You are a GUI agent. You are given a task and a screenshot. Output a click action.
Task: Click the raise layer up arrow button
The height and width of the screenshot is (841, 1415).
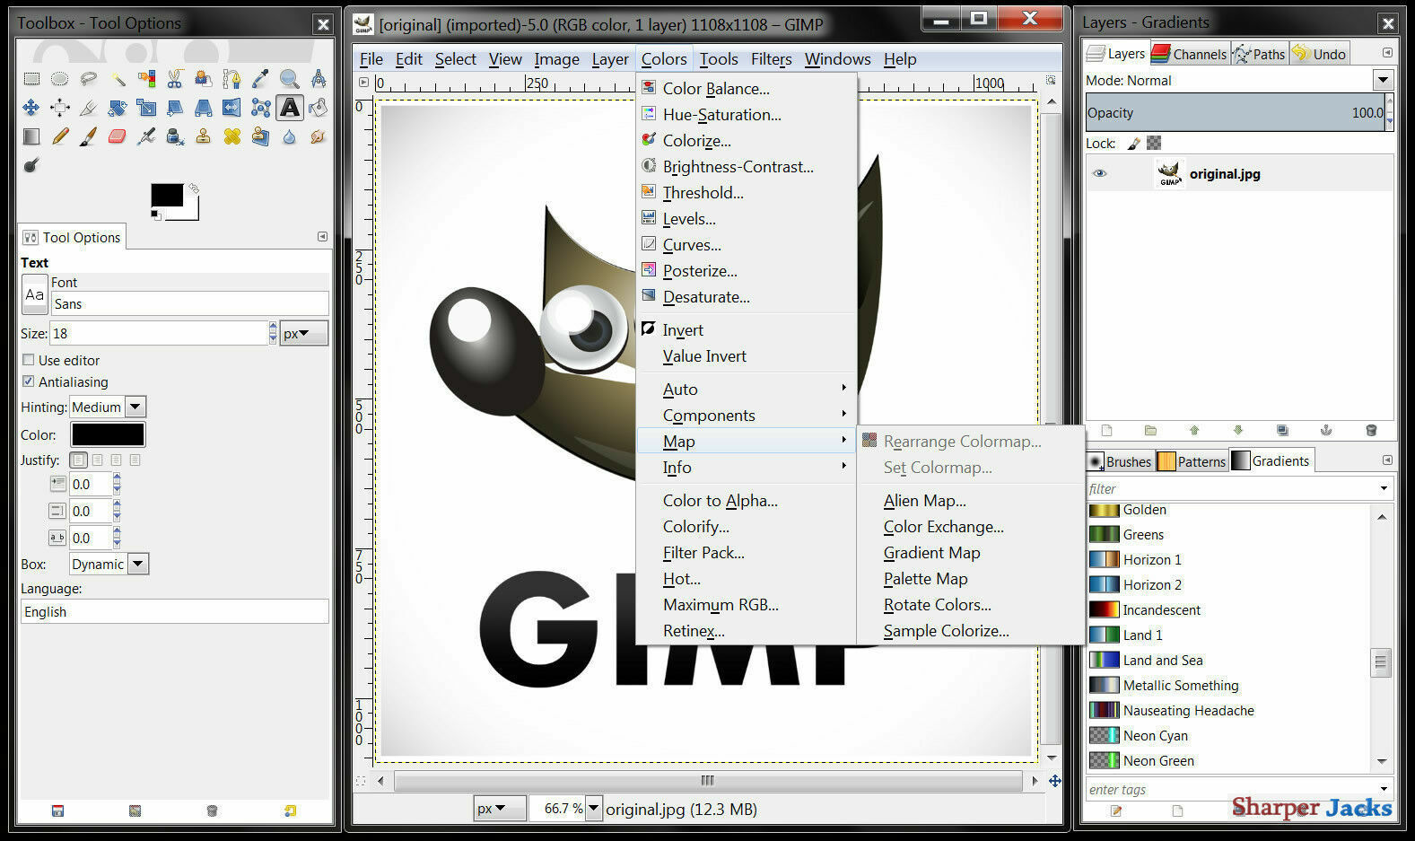click(x=1194, y=430)
